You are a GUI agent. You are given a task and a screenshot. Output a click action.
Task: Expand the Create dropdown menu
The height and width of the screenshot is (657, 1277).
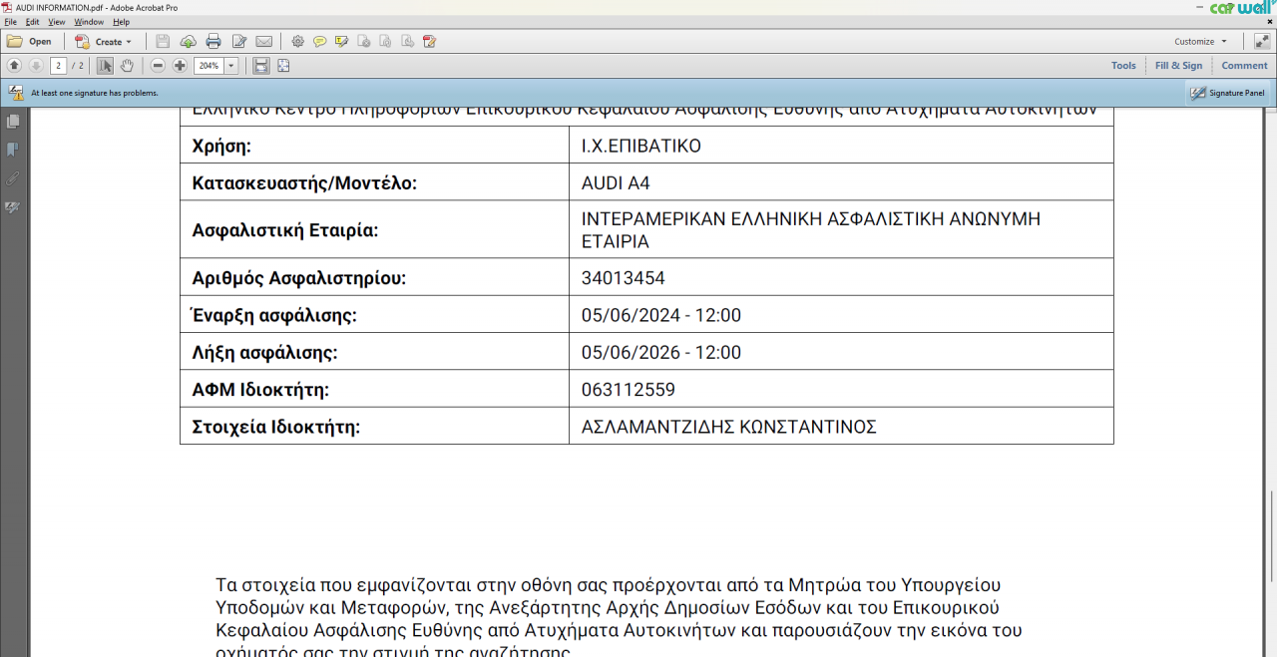(x=128, y=42)
